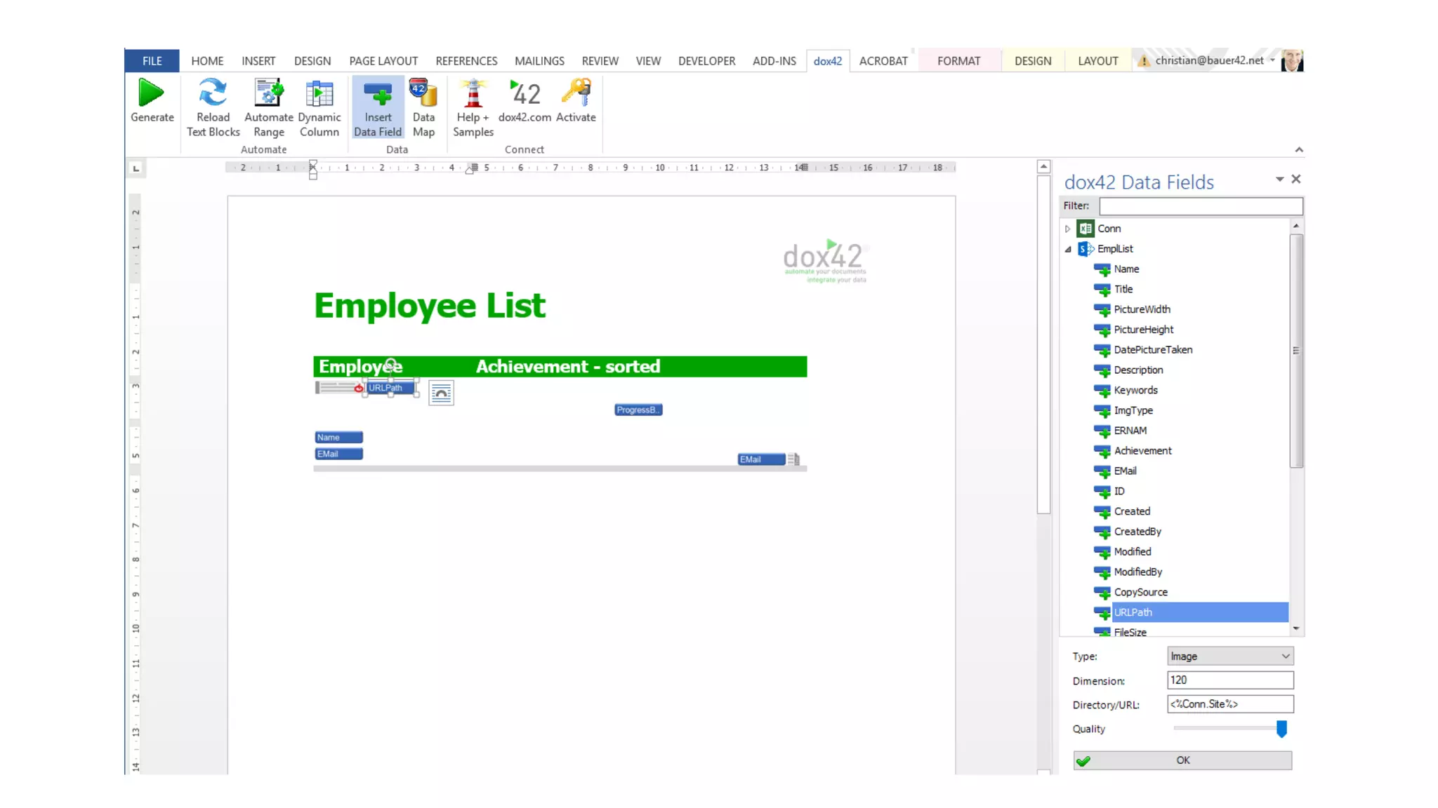Screen dimensions: 1438x808
Task: Collapse the ribbon with the arrow
Action: [1299, 149]
